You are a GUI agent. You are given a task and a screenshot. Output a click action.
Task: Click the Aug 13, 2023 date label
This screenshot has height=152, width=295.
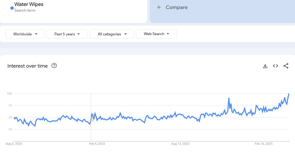180,144
